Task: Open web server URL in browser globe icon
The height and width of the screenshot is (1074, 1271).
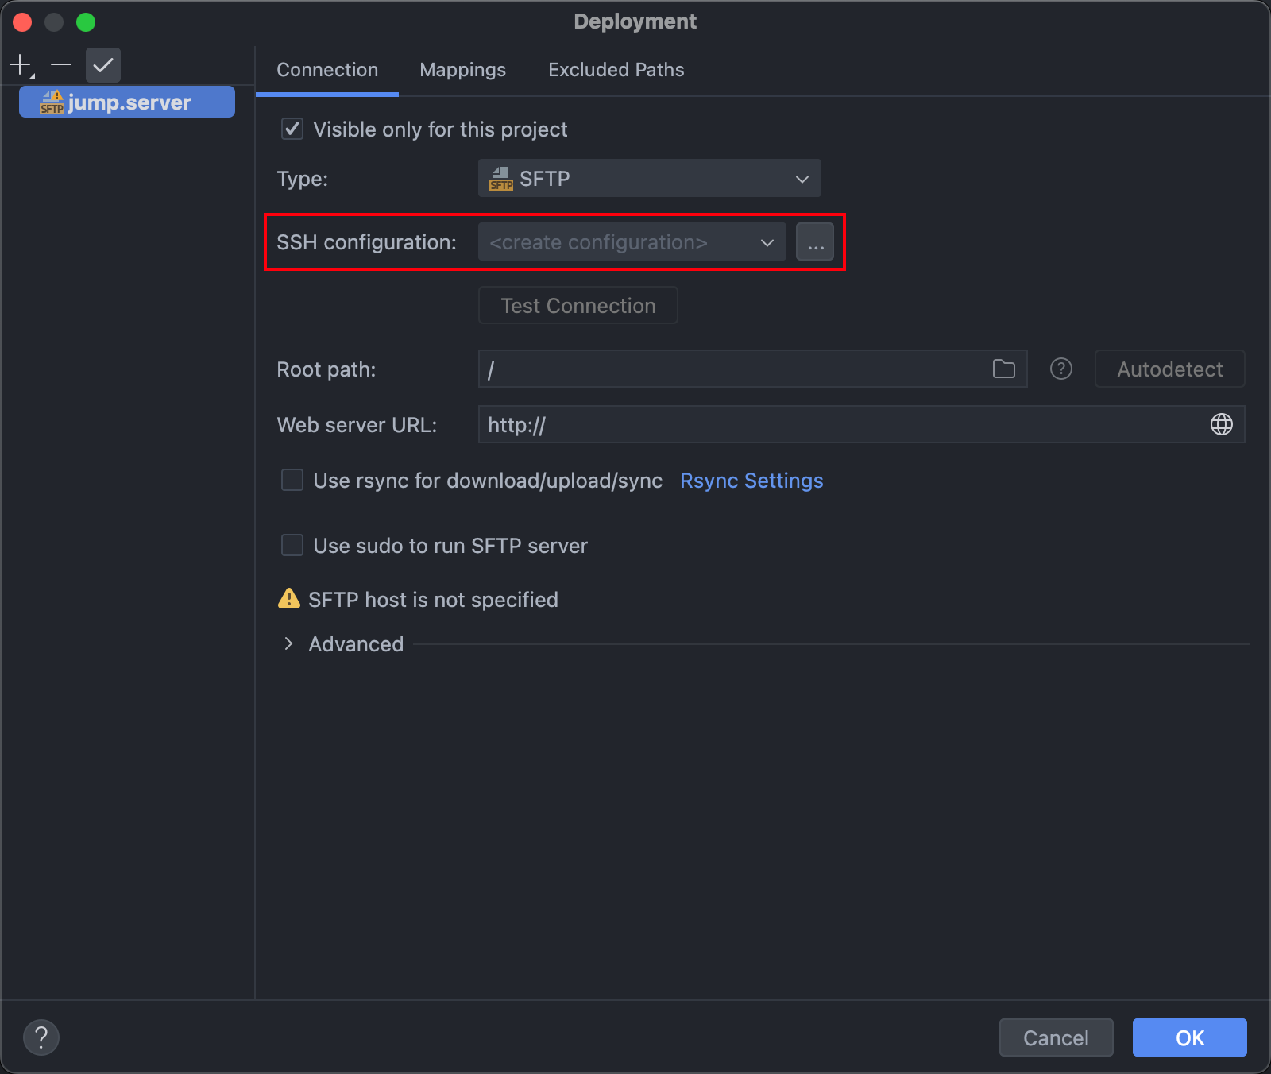Action: pos(1222,424)
